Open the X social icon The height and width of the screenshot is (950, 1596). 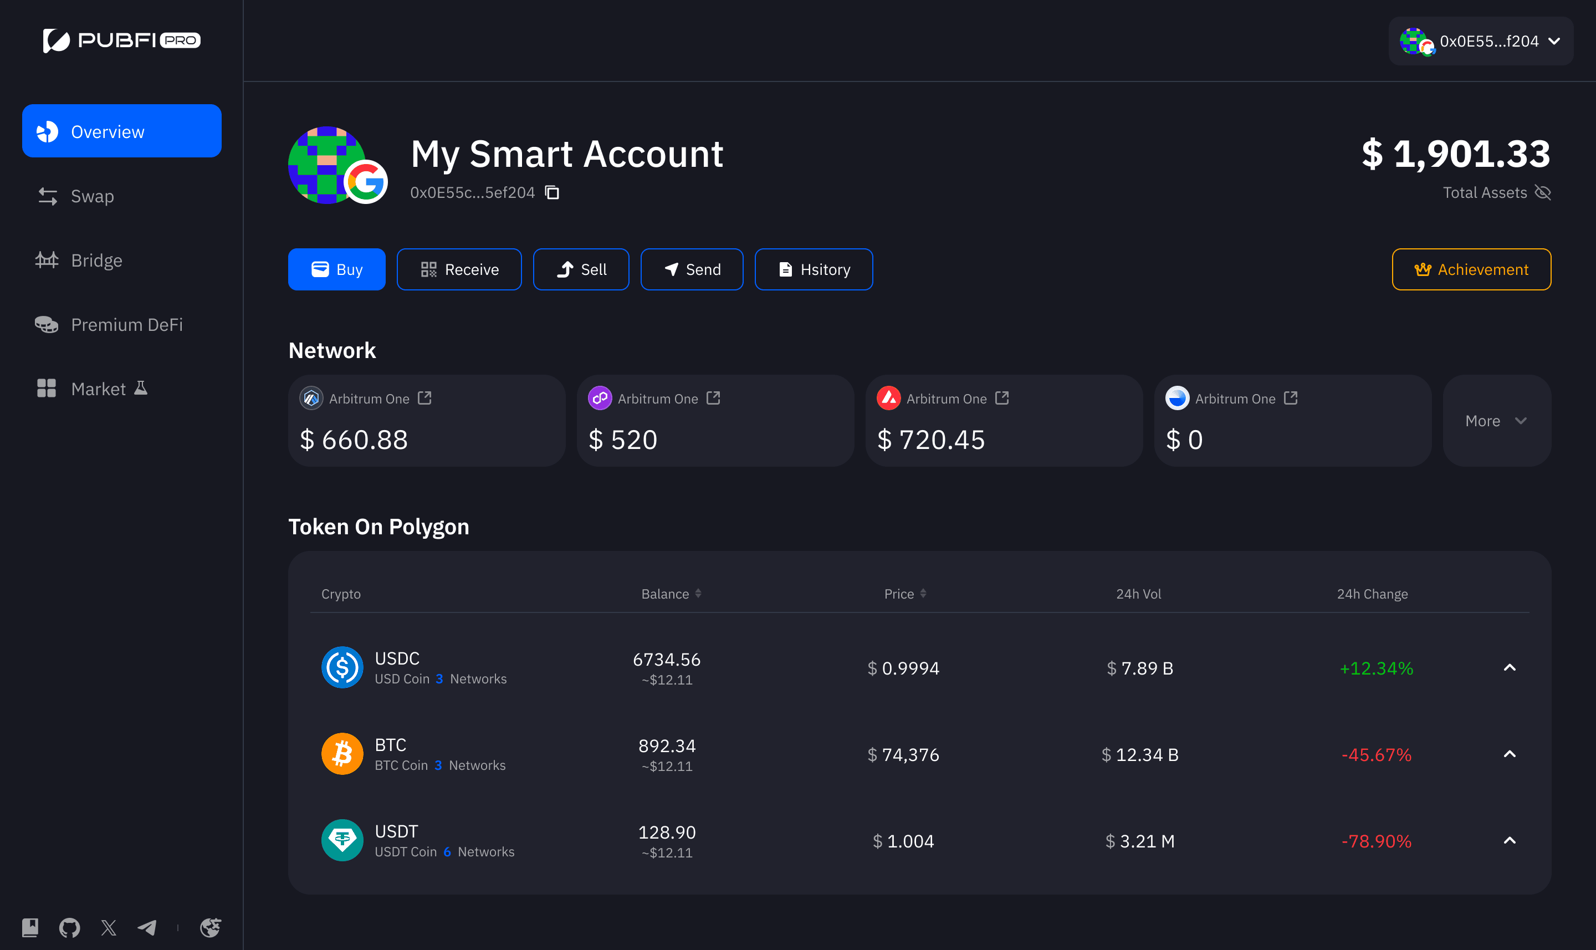[109, 928]
